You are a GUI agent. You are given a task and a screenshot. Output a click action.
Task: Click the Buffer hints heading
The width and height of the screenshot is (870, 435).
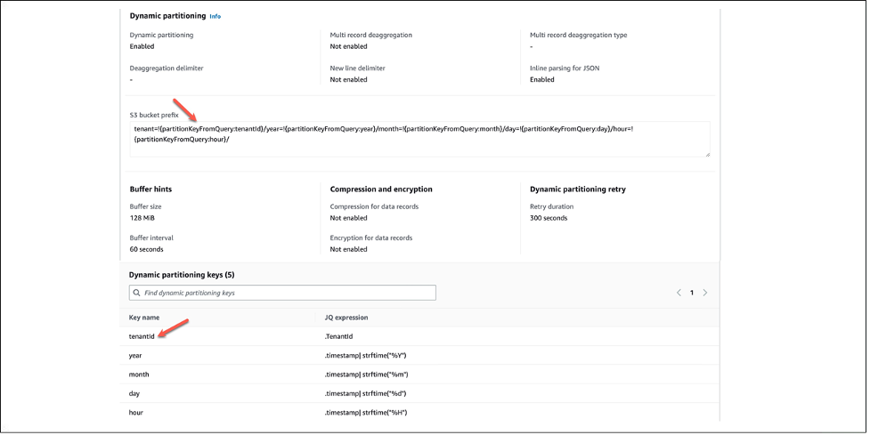click(150, 189)
